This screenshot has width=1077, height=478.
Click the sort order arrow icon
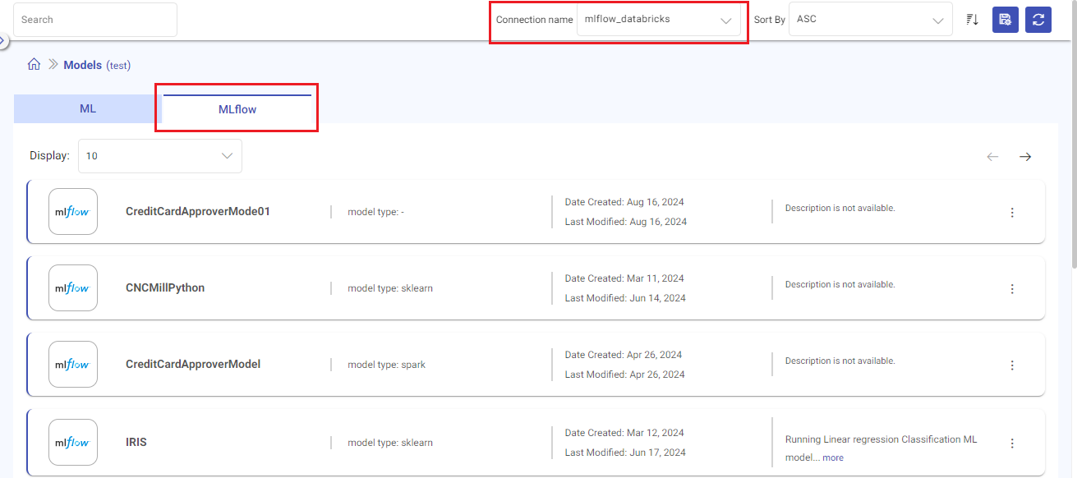[972, 19]
